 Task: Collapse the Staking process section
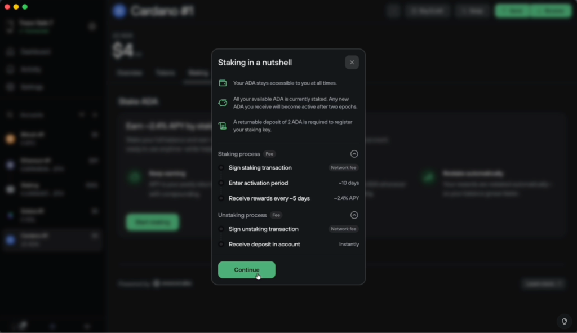(354, 154)
